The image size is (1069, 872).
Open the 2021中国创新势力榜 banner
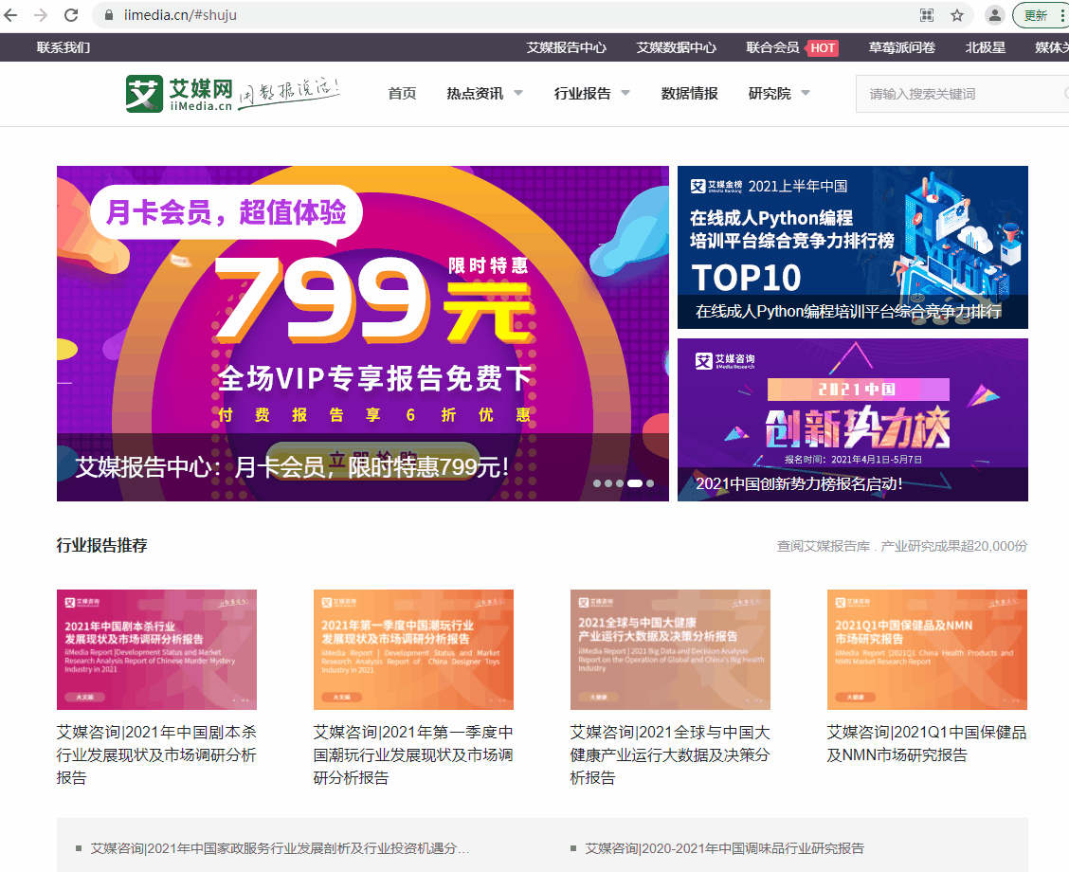(x=852, y=419)
